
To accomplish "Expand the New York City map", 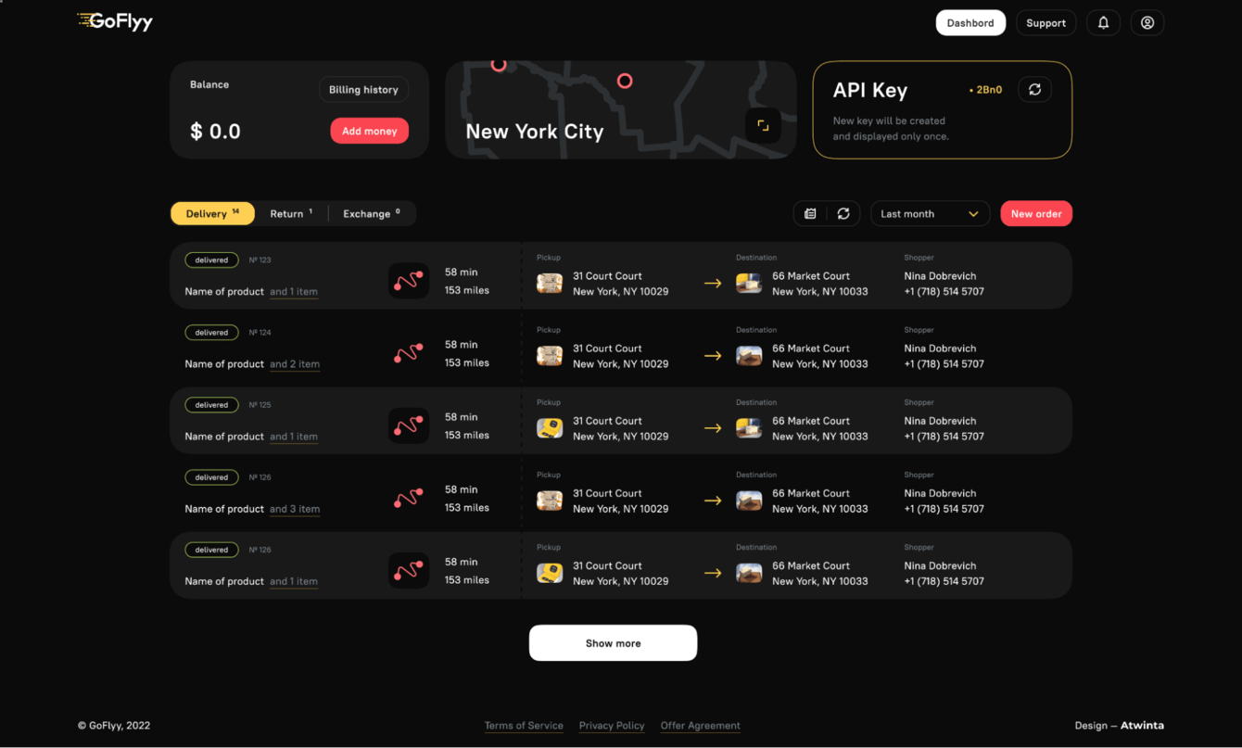I will tap(763, 125).
